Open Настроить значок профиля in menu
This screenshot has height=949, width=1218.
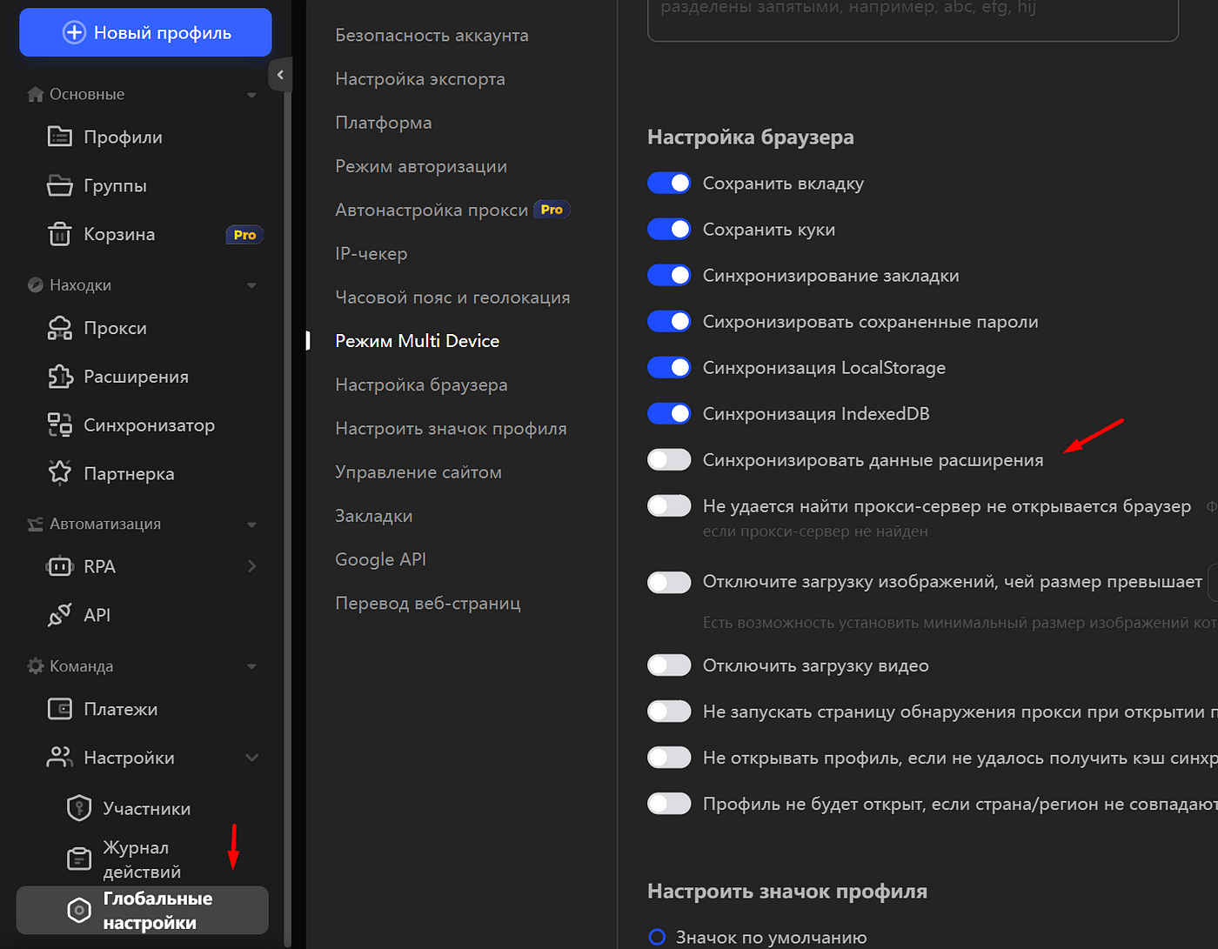451,428
